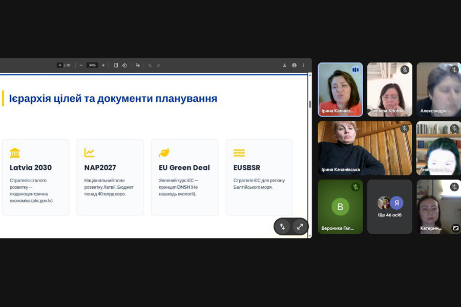
Task: Click the PDF vertical scrollbar thumb
Action: tap(310, 104)
